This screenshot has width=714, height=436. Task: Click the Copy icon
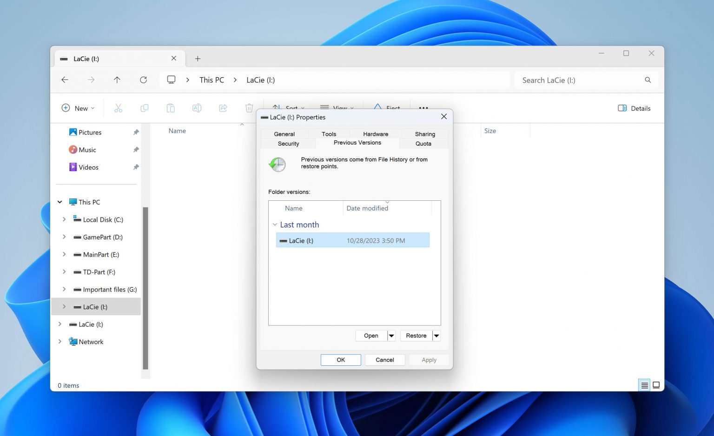[x=145, y=108]
